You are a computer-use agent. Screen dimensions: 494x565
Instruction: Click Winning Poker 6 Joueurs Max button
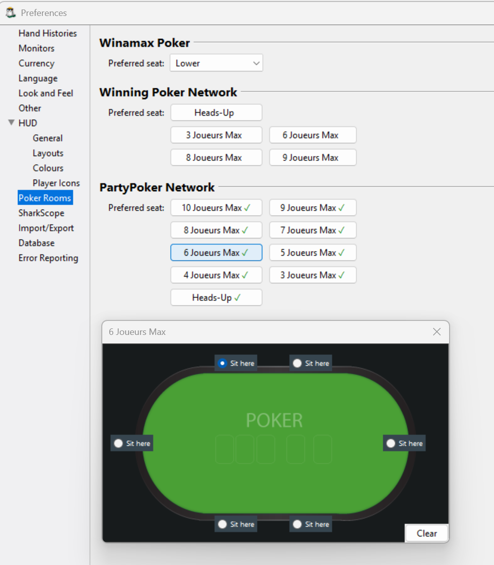[x=313, y=135]
